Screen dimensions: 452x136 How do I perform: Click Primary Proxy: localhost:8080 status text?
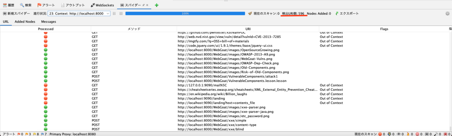(x=73, y=134)
